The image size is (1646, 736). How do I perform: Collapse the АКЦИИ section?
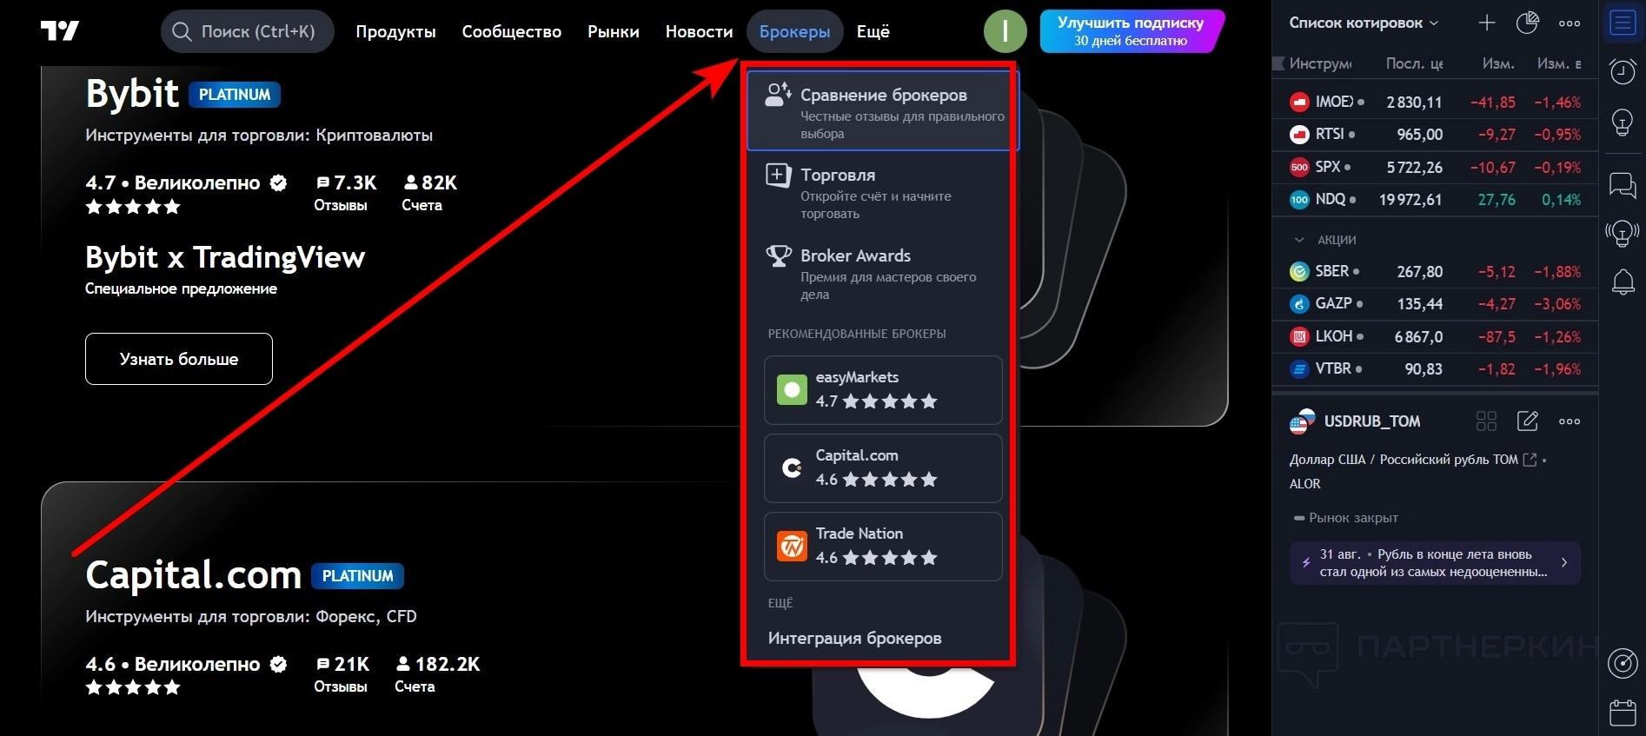[x=1299, y=240]
